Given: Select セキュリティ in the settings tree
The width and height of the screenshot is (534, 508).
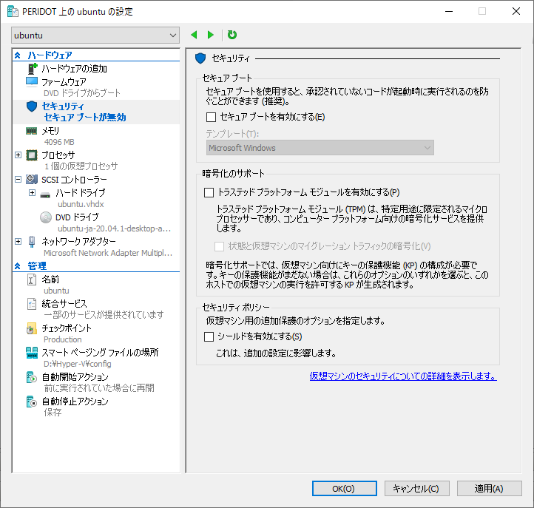Looking at the screenshot, I should 63,106.
